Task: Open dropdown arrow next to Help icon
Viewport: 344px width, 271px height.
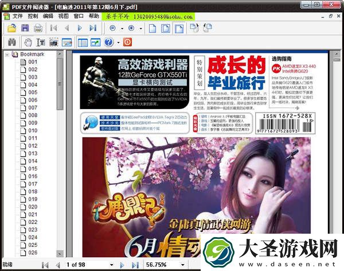Action: tap(119, 42)
